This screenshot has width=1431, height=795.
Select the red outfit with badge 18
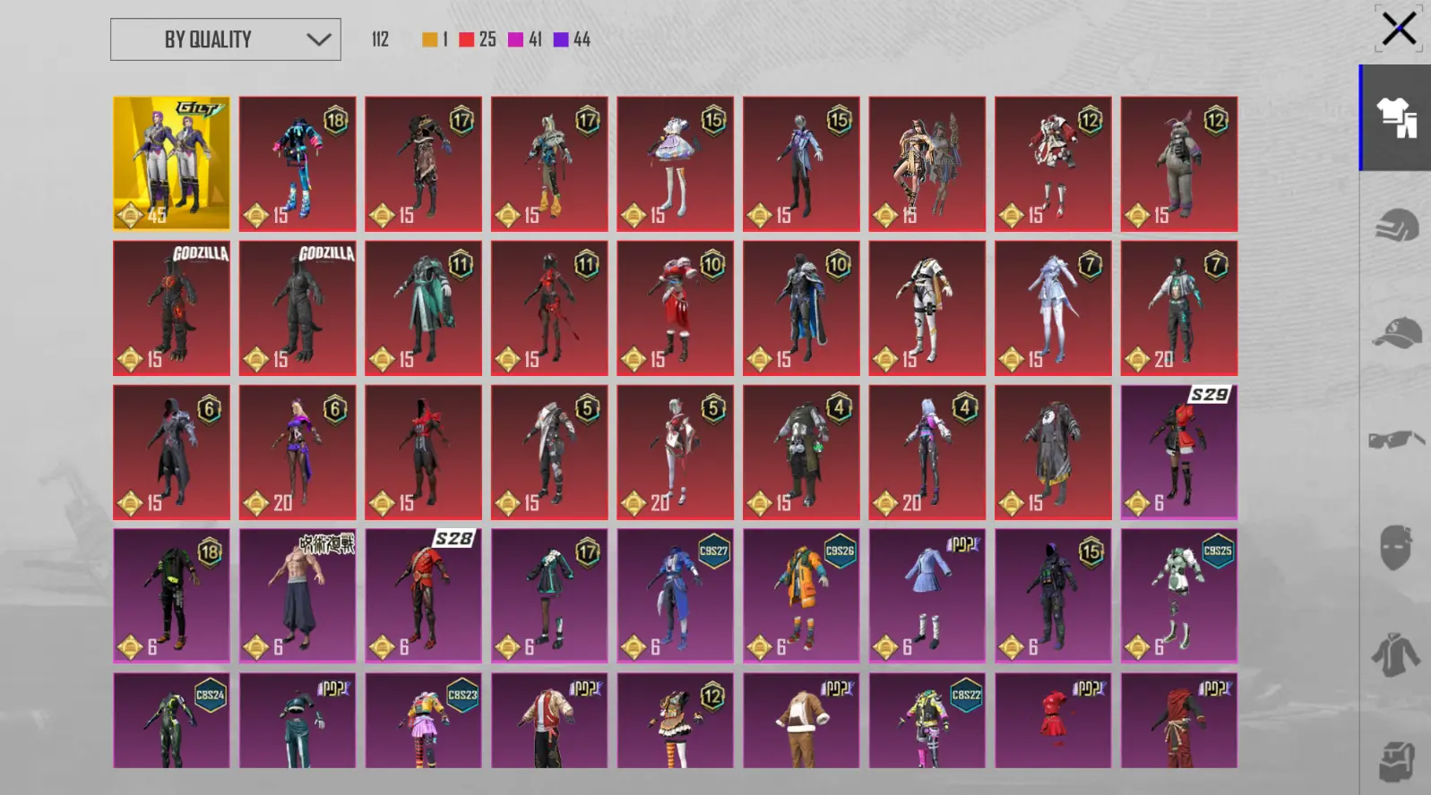pos(297,164)
